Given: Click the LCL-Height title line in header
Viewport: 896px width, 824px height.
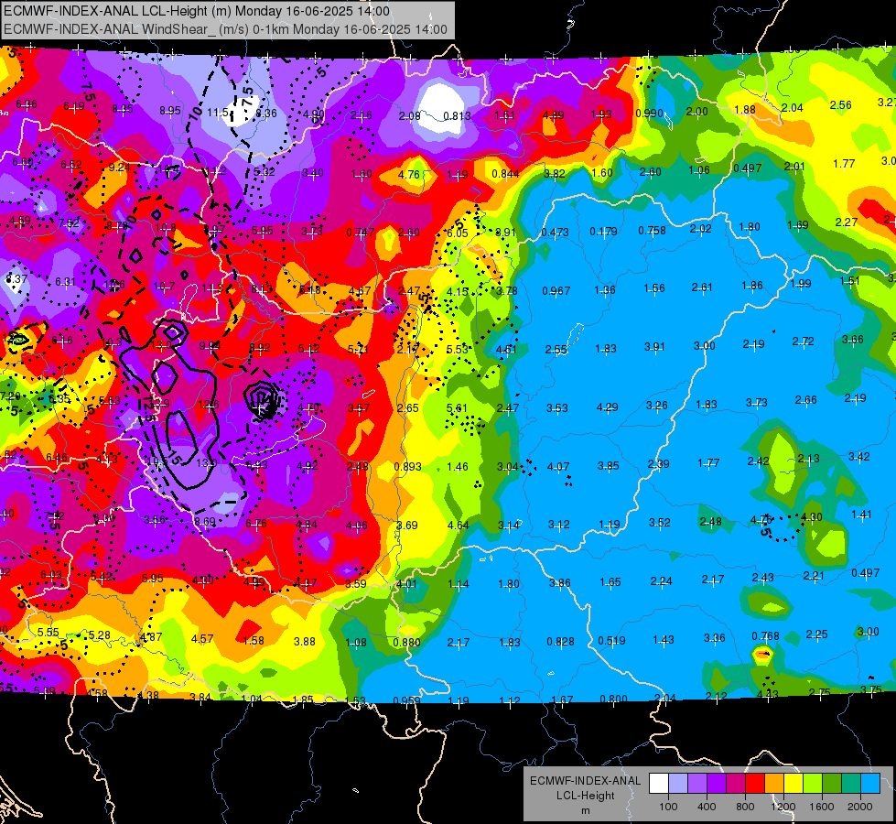Looking at the screenshot, I should [197, 11].
